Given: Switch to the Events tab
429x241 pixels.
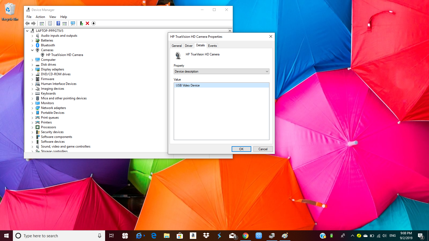Looking at the screenshot, I should pyautogui.click(x=212, y=46).
